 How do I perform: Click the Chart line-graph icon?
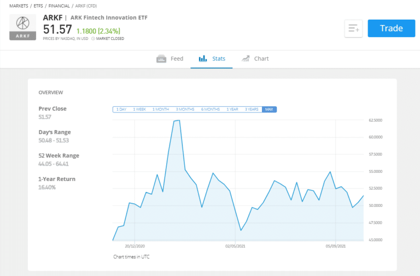coord(246,58)
